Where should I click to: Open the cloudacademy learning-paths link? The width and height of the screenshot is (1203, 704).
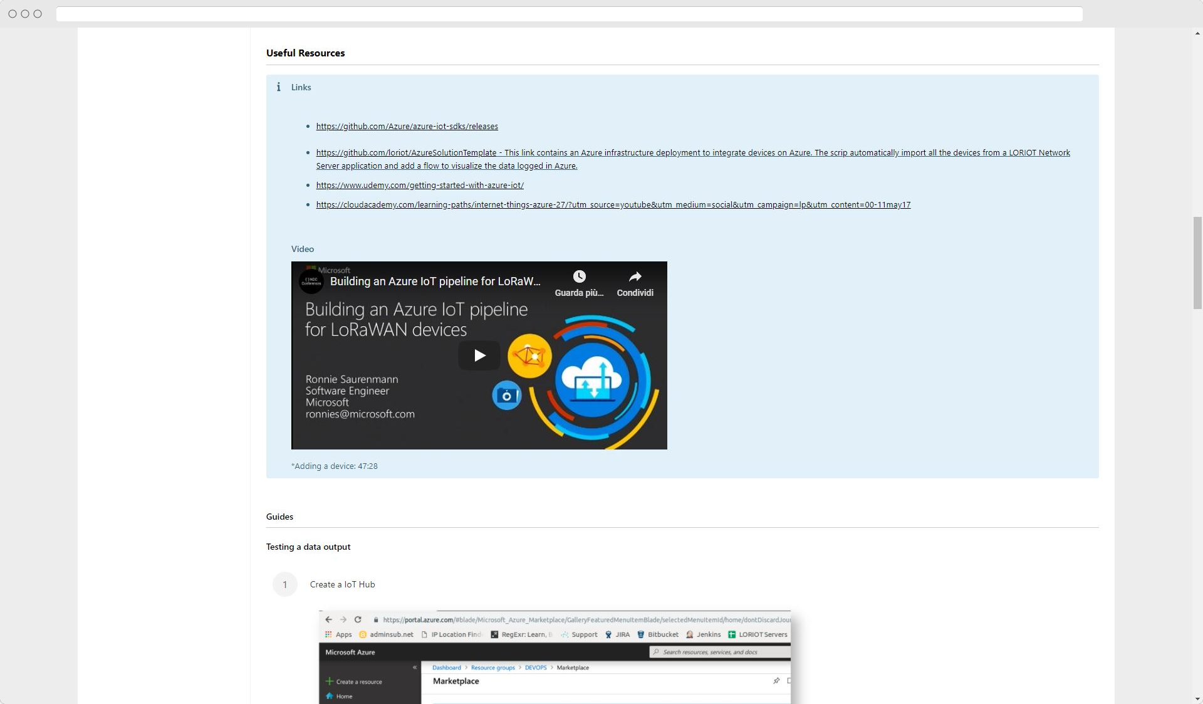[x=613, y=205]
